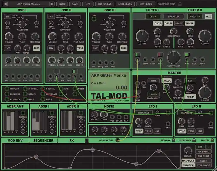The image size is (217, 171).
Task: Go to next preset with right arrow
Action: 52,4
